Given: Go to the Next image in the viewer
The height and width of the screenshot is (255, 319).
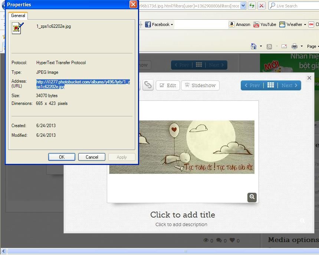Looking at the screenshot, I should [x=289, y=85].
